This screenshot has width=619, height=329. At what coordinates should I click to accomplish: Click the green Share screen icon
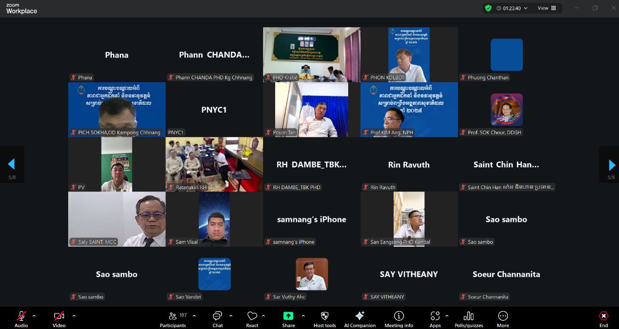(x=288, y=316)
